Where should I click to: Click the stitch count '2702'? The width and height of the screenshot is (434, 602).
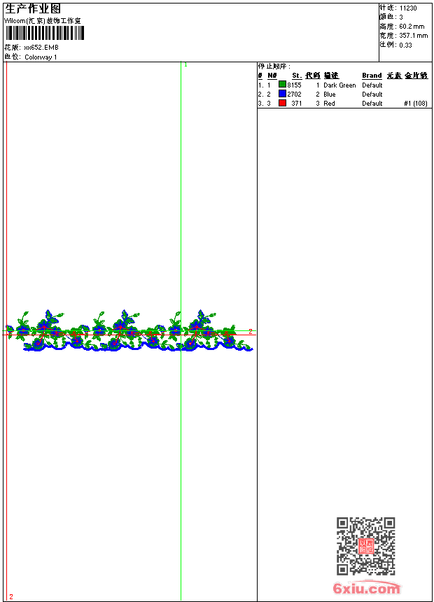(x=294, y=94)
